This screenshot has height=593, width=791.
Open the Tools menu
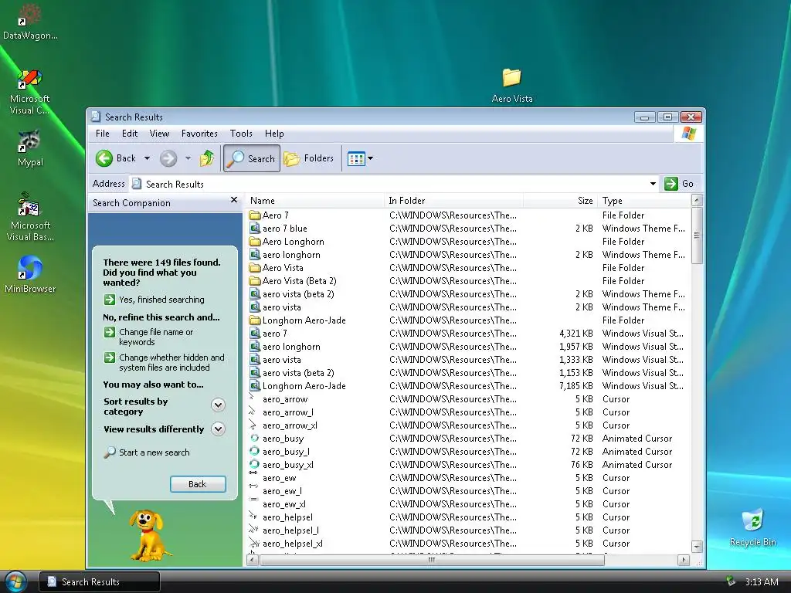[x=241, y=134]
